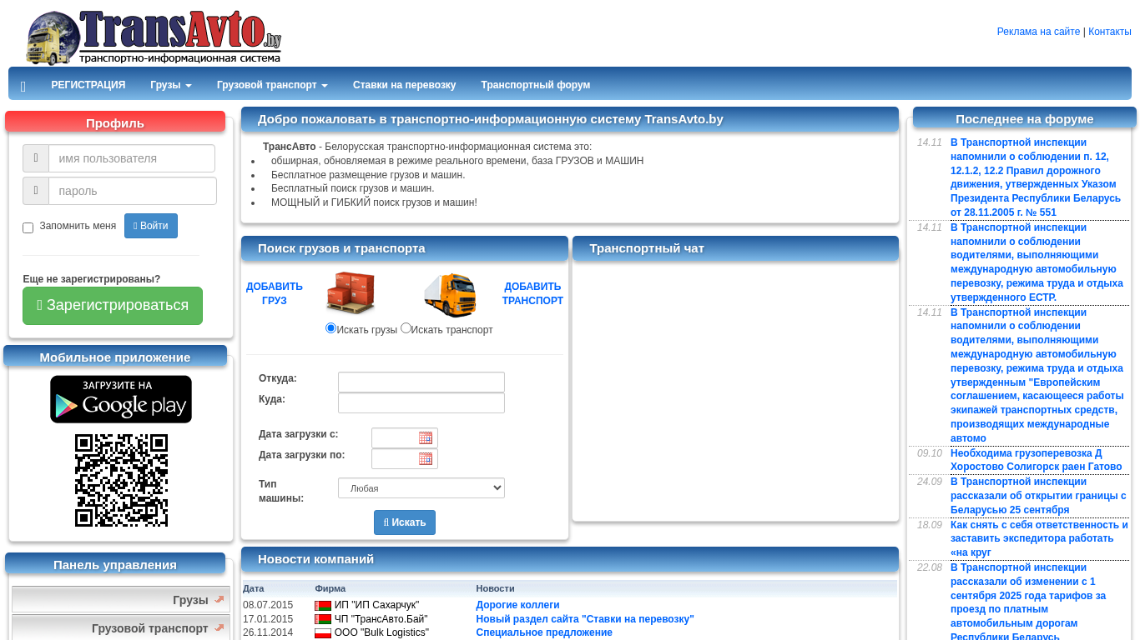
Task: Click the home icon in navigation bar
Action: 23,86
